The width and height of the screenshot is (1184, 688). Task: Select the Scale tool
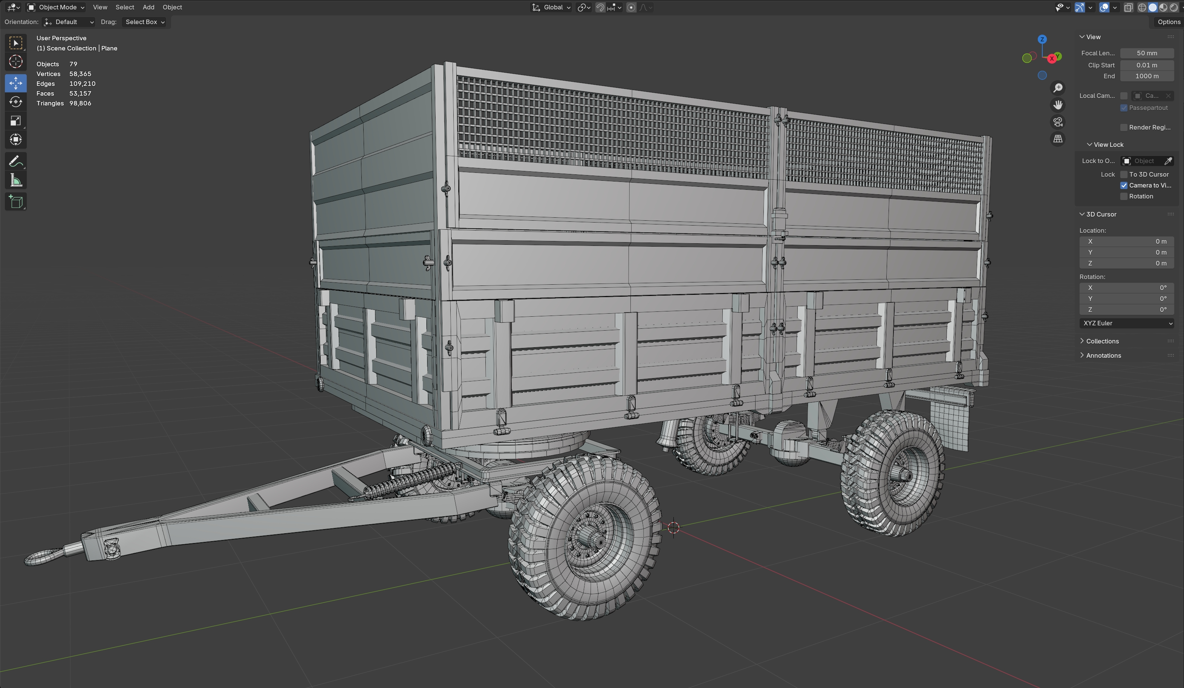pos(15,121)
